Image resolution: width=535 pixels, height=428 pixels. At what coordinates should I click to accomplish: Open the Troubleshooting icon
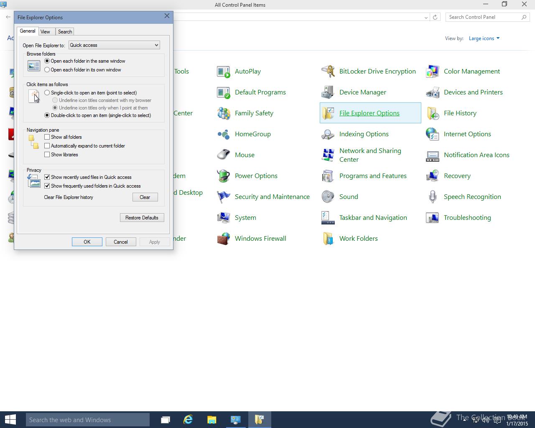click(433, 218)
